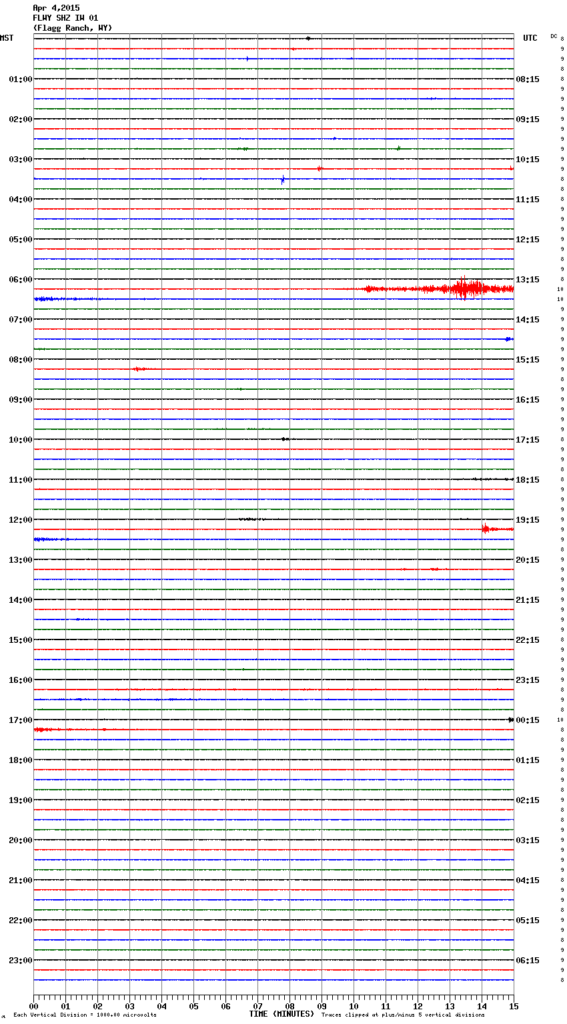
Task: Select the 20:00 MST time label
Action: coord(20,840)
